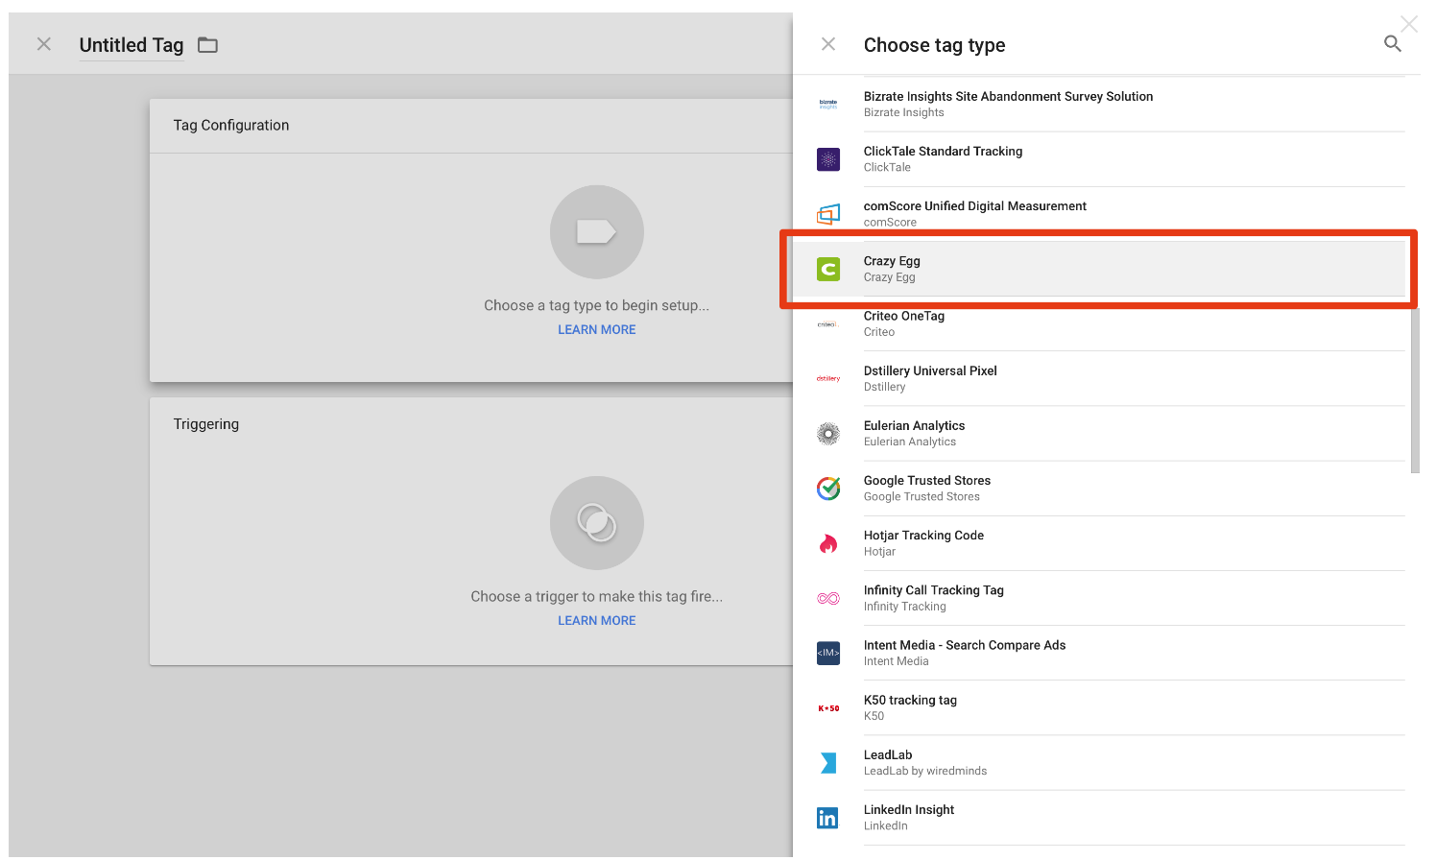Click the Bizrate Insights logo icon
Viewport: 1437px width, 860px height.
(x=828, y=104)
